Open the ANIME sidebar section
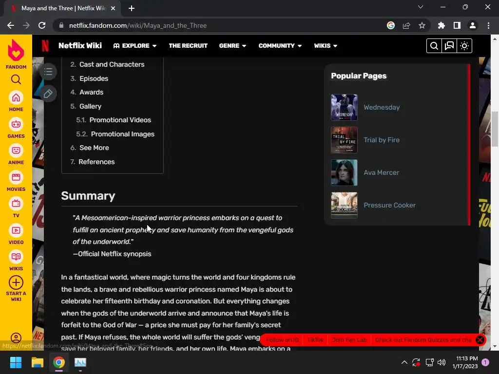This screenshot has width=499, height=374. tap(16, 154)
